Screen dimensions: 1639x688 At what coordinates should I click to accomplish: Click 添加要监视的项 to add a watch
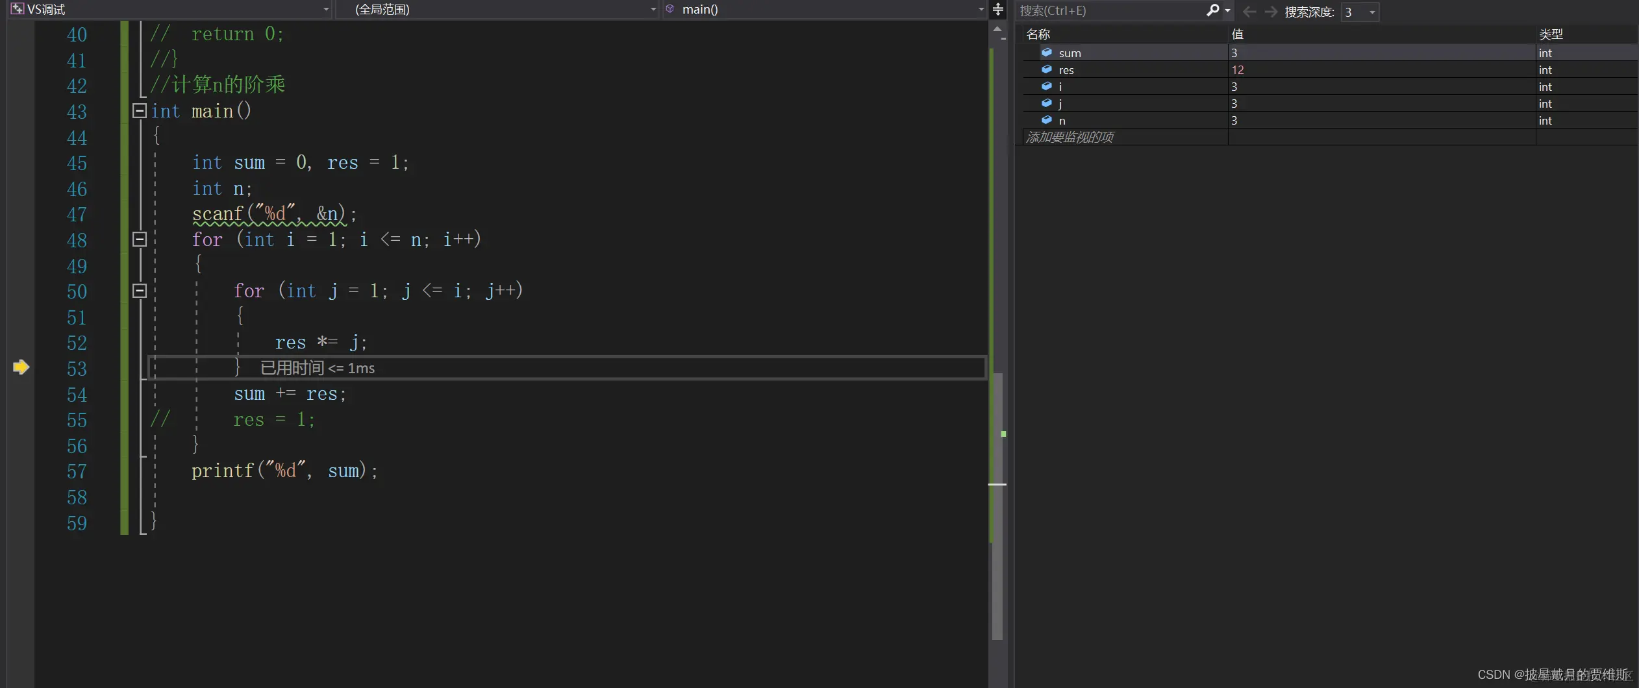point(1070,137)
